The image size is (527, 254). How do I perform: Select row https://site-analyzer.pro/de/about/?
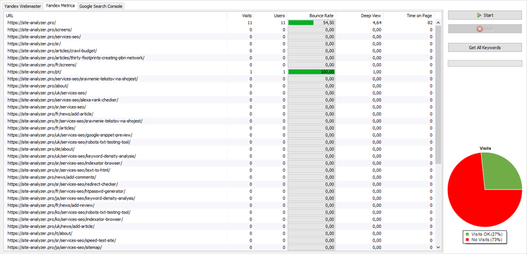pyautogui.click(x=220, y=149)
